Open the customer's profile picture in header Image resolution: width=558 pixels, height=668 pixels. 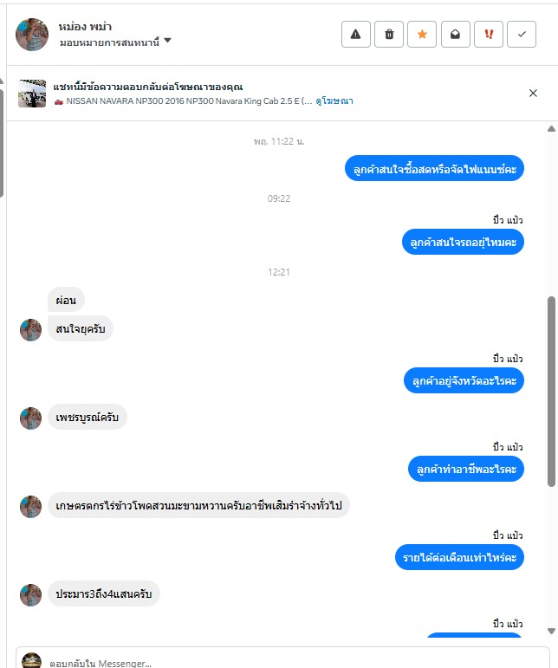tap(32, 35)
